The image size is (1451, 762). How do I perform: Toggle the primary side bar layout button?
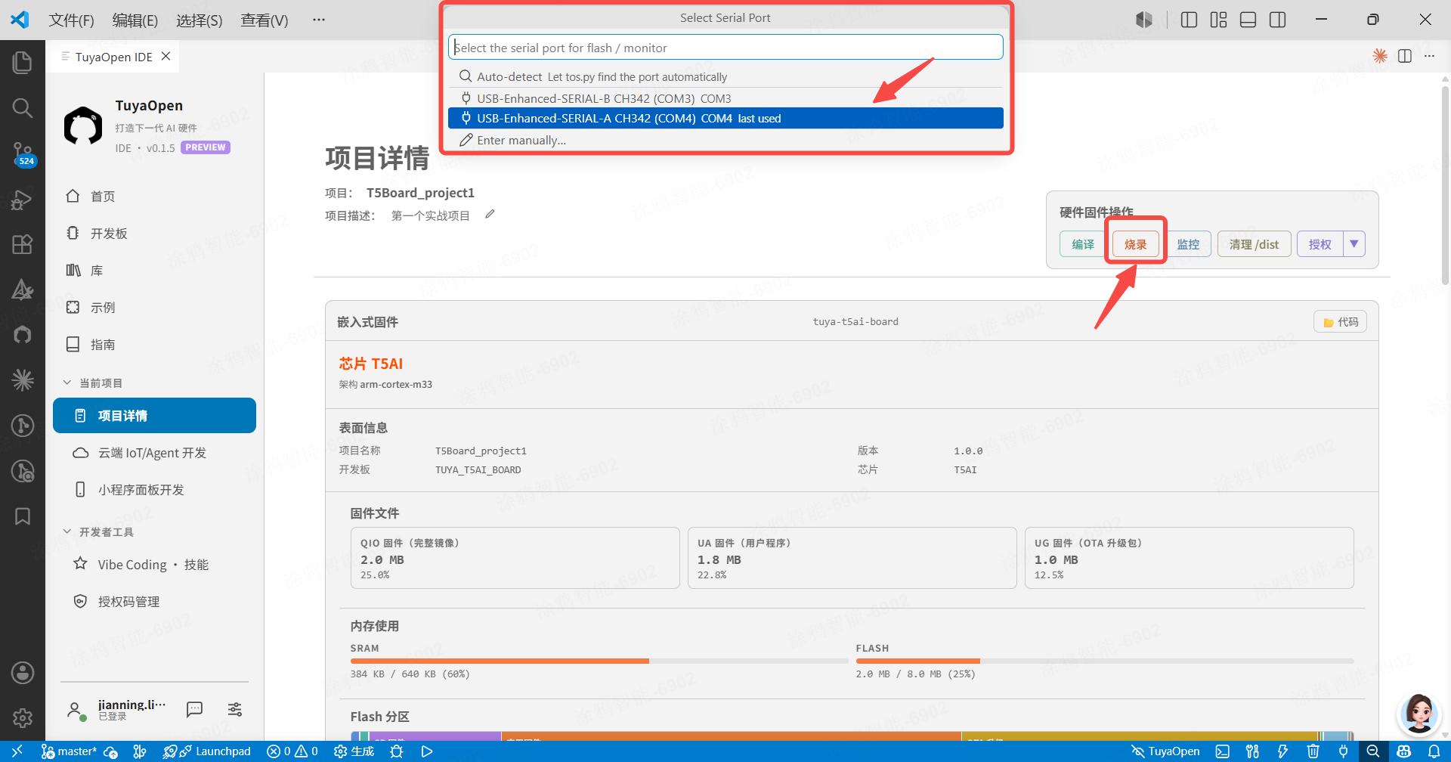1189,20
